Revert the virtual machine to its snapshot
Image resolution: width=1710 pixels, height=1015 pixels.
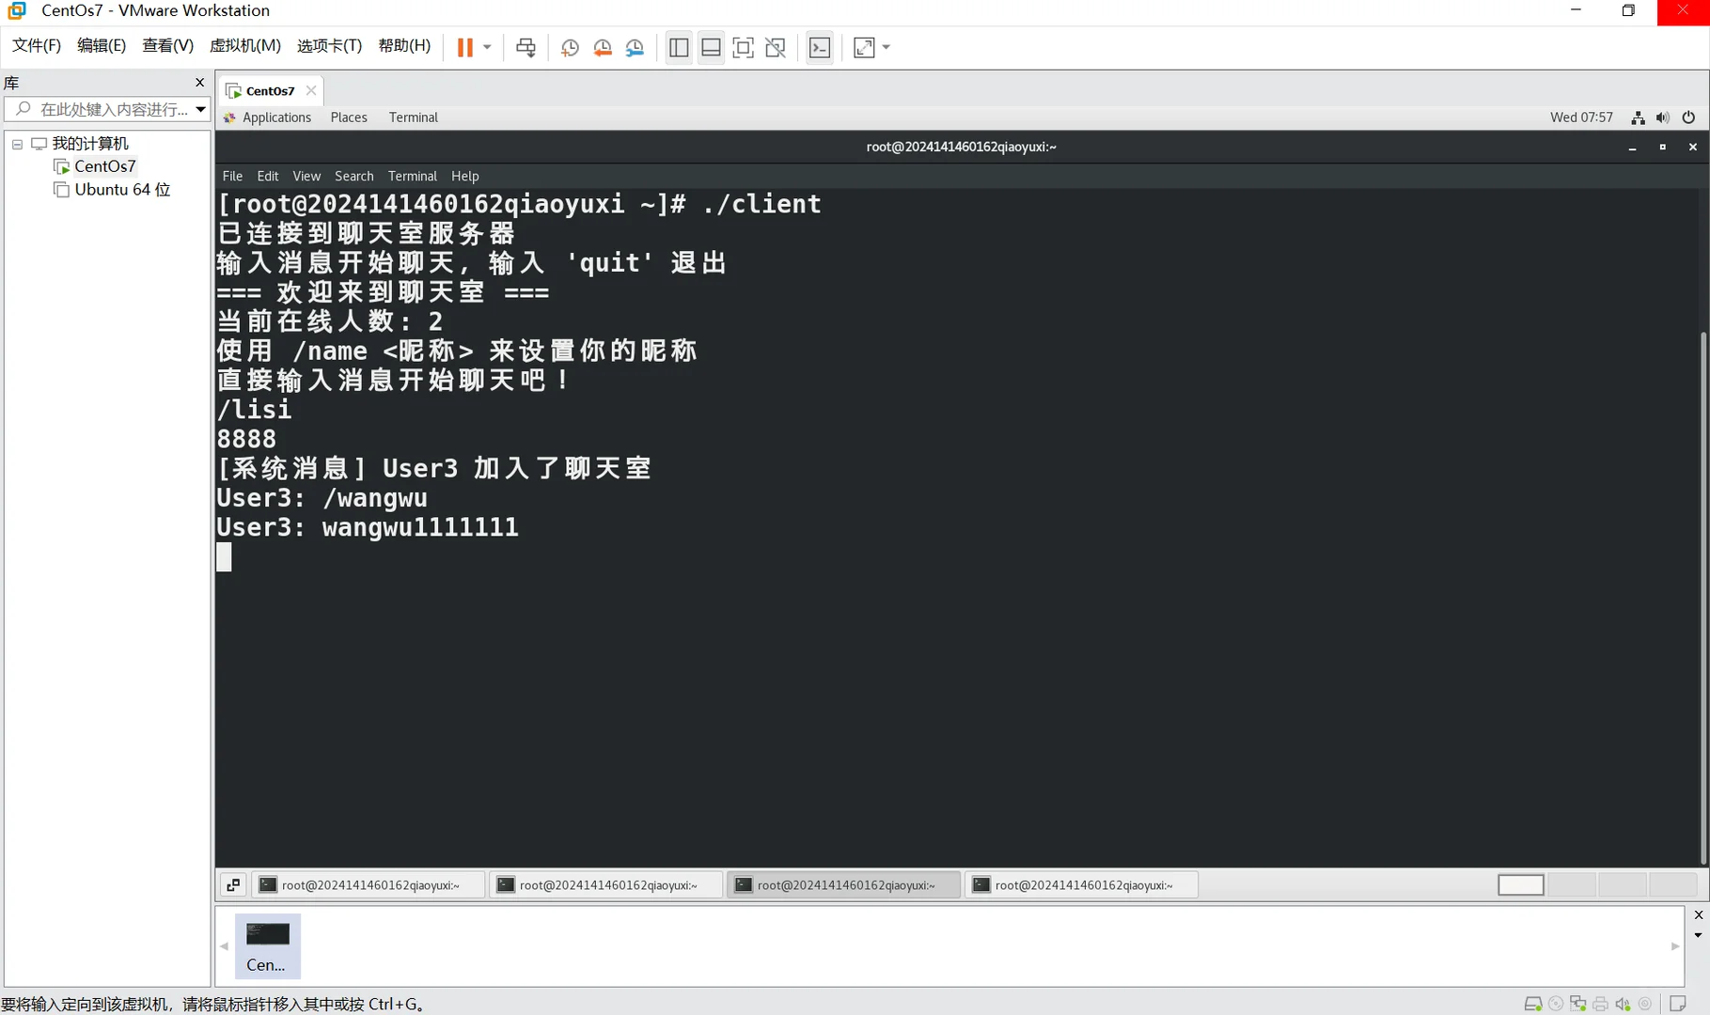(x=603, y=47)
